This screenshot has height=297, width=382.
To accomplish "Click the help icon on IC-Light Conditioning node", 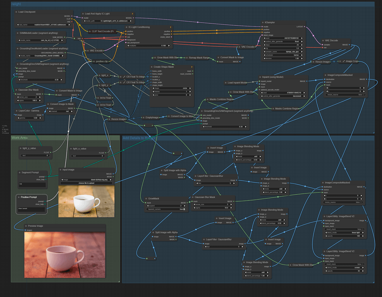I will tap(171, 27).
